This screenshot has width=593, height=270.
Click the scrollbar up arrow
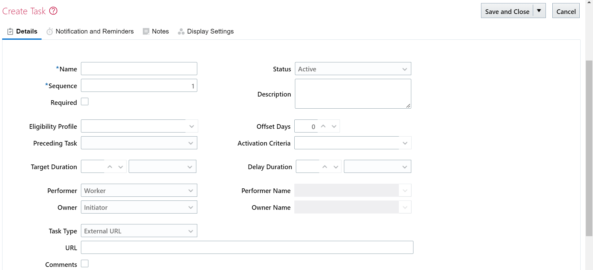(x=589, y=2)
